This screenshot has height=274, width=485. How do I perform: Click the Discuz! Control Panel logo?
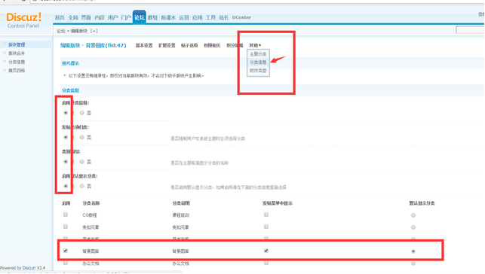tap(23, 20)
